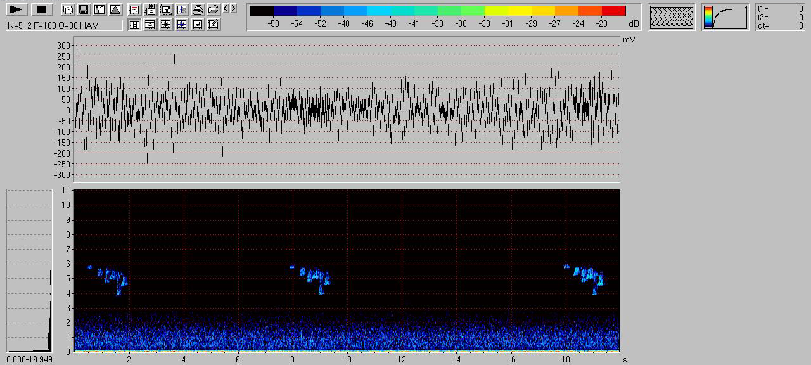Click the N=512 F=100 parameters field
This screenshot has width=811, height=365.
tap(64, 25)
